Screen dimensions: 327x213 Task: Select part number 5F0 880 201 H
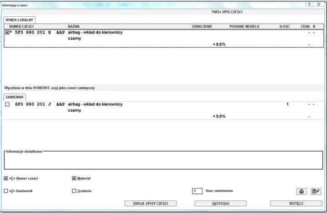coord(33,33)
